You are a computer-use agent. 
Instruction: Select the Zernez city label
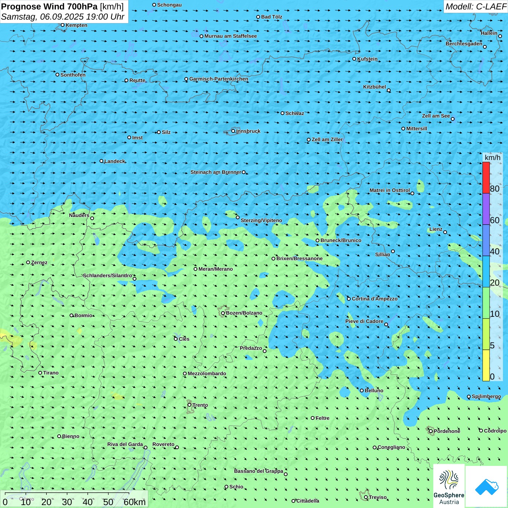point(39,262)
